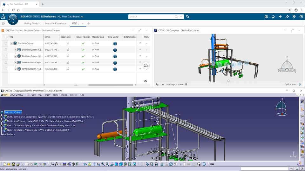The image size is (305, 171).
Task: Click the camera Capture icon
Action: 212,164
